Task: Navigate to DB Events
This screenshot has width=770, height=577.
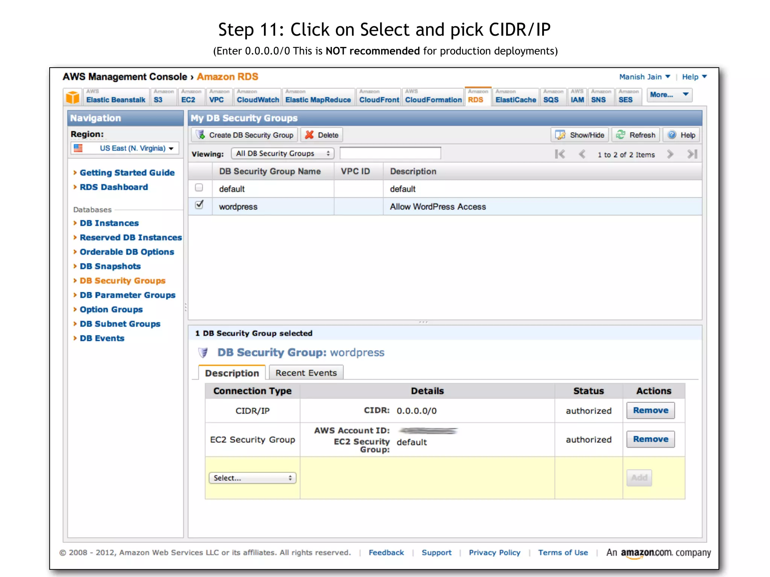Action: (x=102, y=338)
